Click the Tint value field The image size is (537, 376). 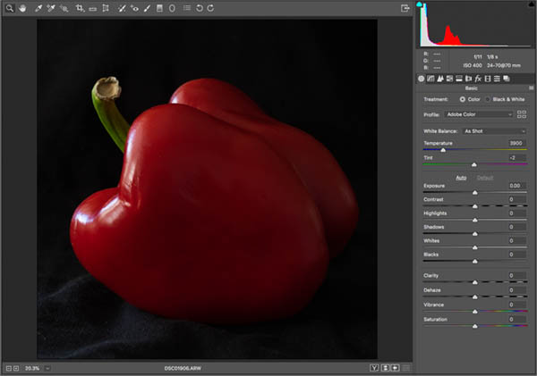pyautogui.click(x=516, y=158)
